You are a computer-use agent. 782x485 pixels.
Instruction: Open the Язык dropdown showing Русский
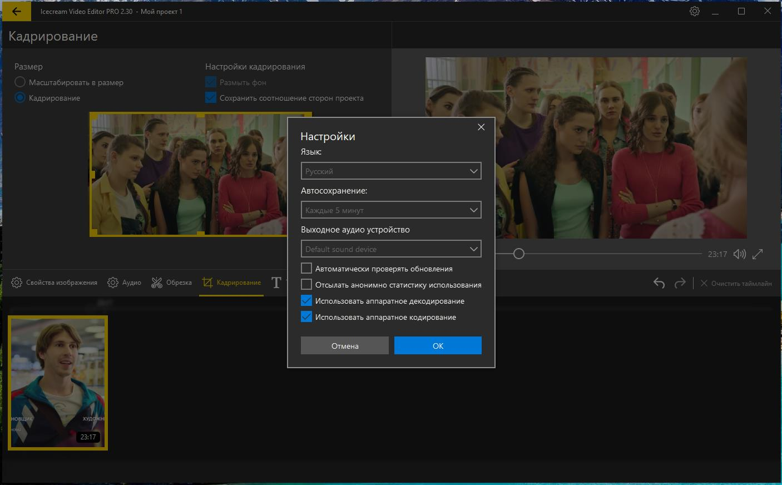[x=390, y=171]
